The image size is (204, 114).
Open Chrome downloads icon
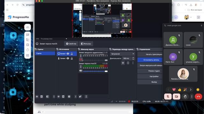(191, 5)
